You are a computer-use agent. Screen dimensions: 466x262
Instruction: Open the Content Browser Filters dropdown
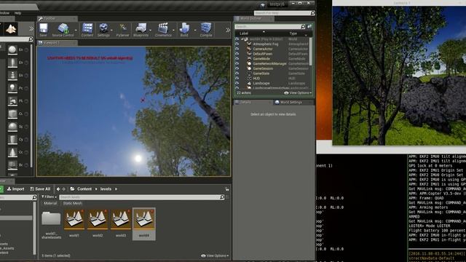(x=49, y=197)
